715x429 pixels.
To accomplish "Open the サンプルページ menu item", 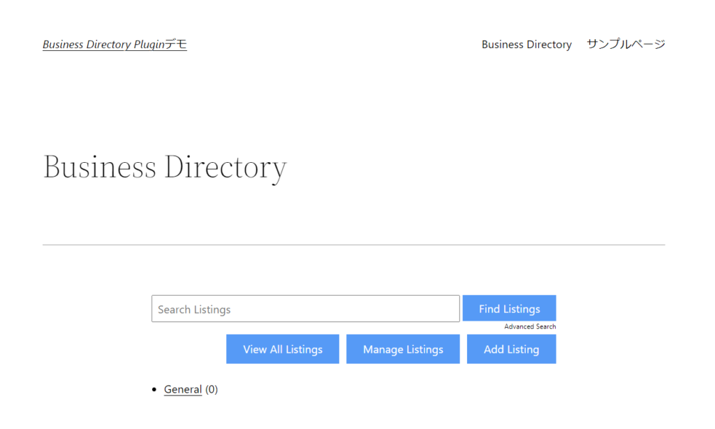I will 626,45.
